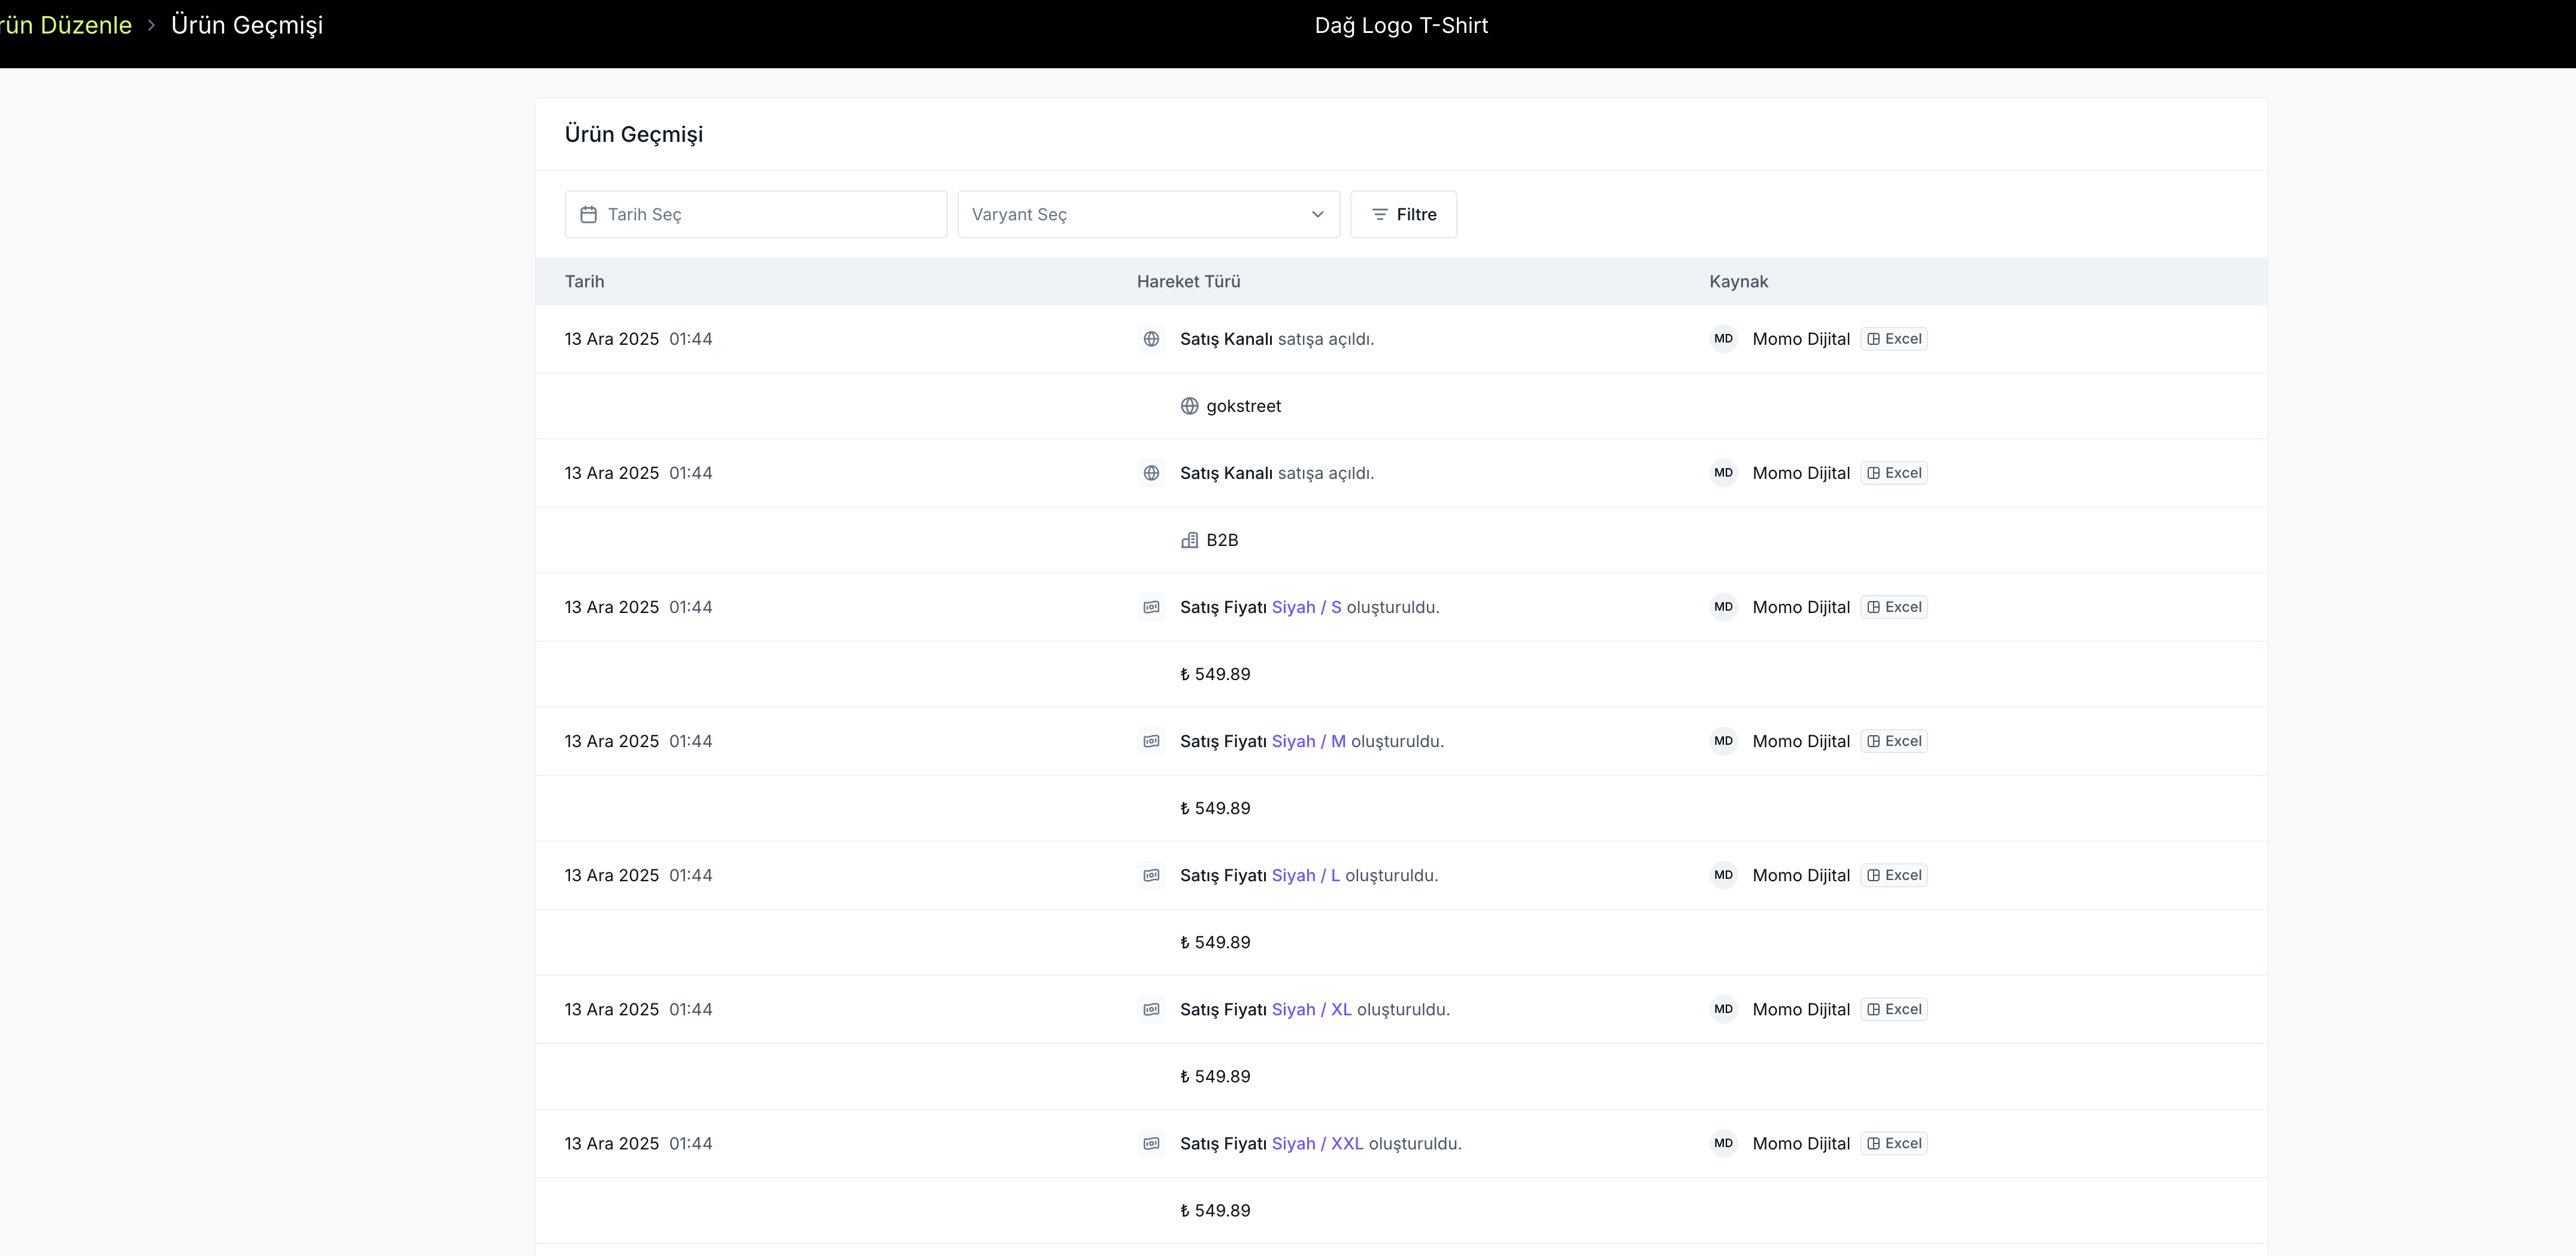Open the Varyant Seç dropdown
This screenshot has height=1256, width=2576.
point(1148,214)
